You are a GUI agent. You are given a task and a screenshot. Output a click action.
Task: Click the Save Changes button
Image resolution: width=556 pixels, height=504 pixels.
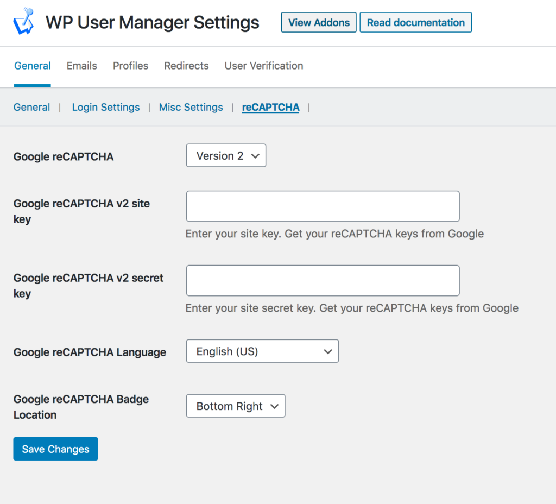tap(55, 449)
